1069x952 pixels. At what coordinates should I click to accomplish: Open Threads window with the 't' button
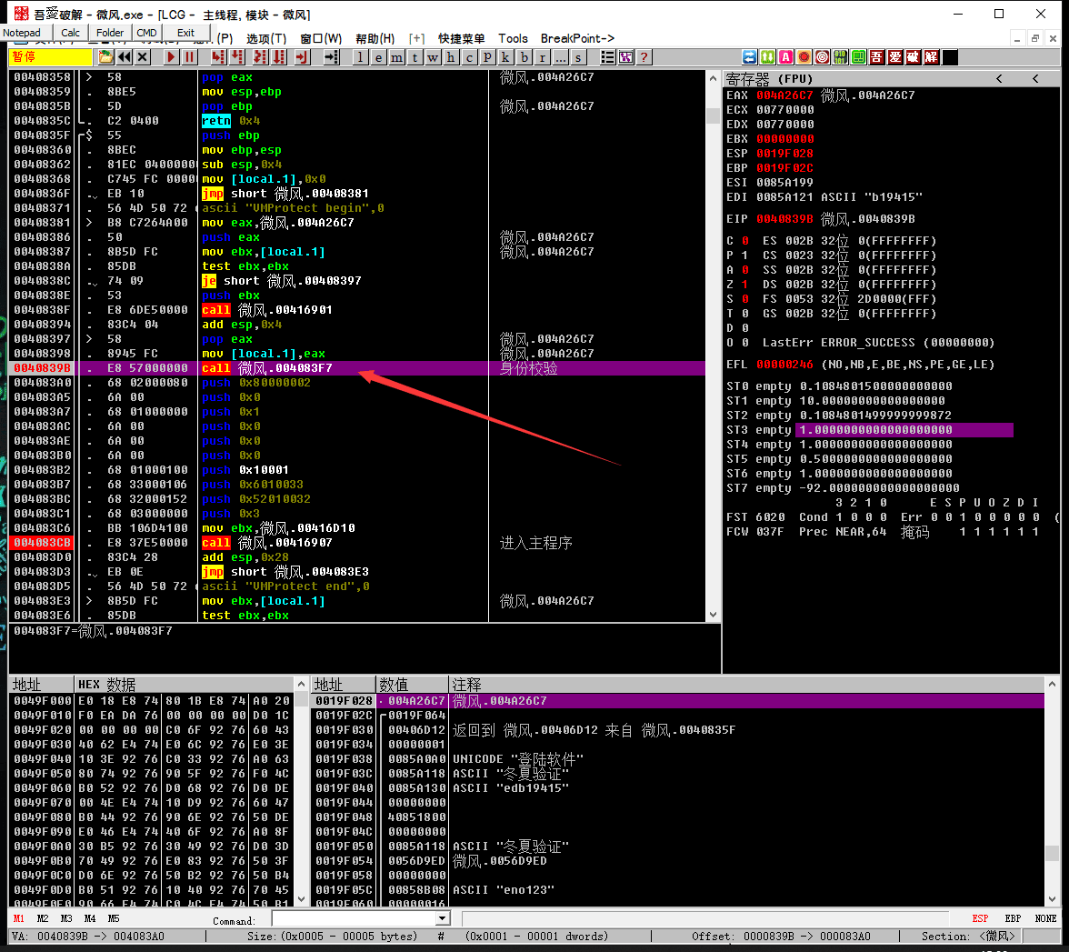415,57
